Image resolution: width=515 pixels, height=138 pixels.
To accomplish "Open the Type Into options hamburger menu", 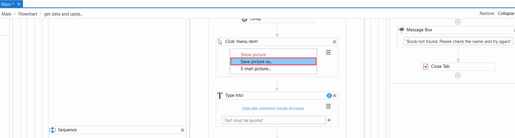I will (329, 106).
